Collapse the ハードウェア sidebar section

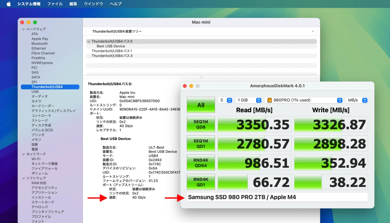(23, 29)
